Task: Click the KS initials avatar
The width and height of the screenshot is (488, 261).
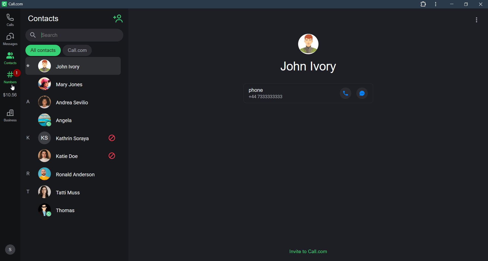Action: click(x=44, y=138)
